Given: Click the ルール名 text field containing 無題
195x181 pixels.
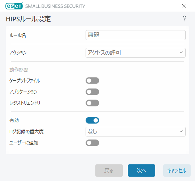Looking at the screenshot, I should (135, 35).
